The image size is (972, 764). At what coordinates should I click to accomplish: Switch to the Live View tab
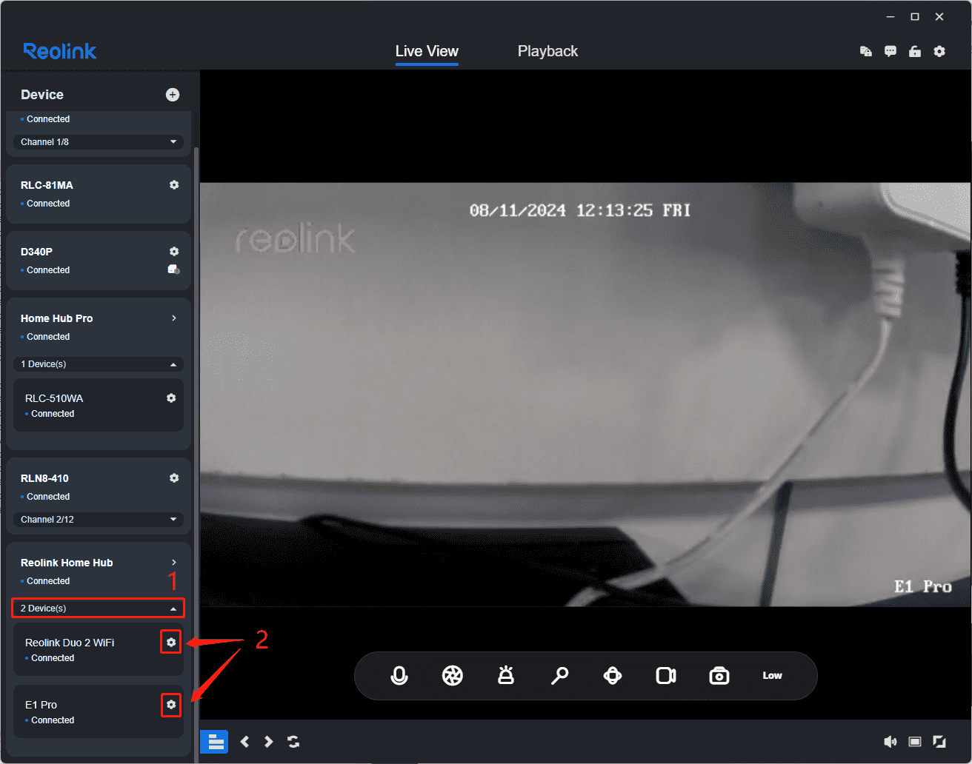[x=427, y=51]
